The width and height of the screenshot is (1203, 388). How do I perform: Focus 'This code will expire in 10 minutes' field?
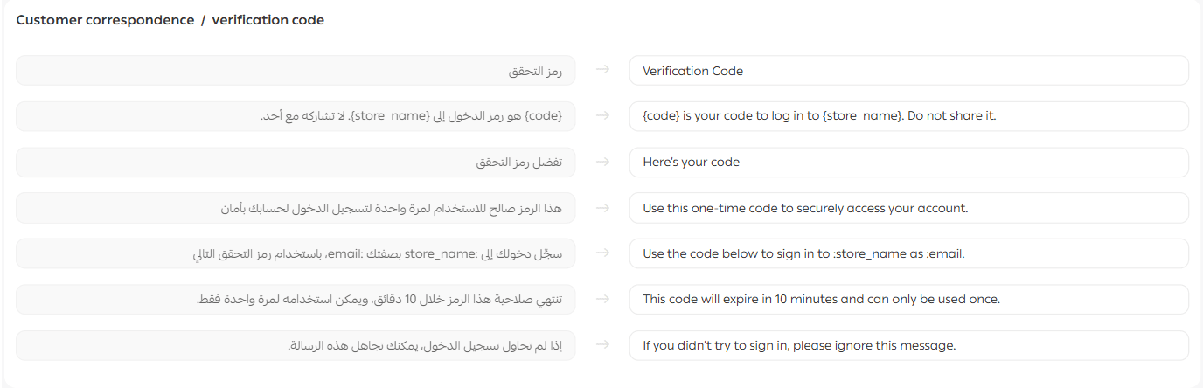pyautogui.click(x=908, y=299)
